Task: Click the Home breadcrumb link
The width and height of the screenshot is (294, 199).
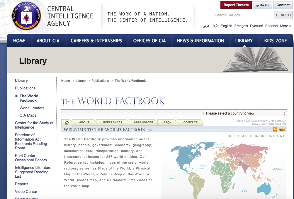Action: coord(65,81)
